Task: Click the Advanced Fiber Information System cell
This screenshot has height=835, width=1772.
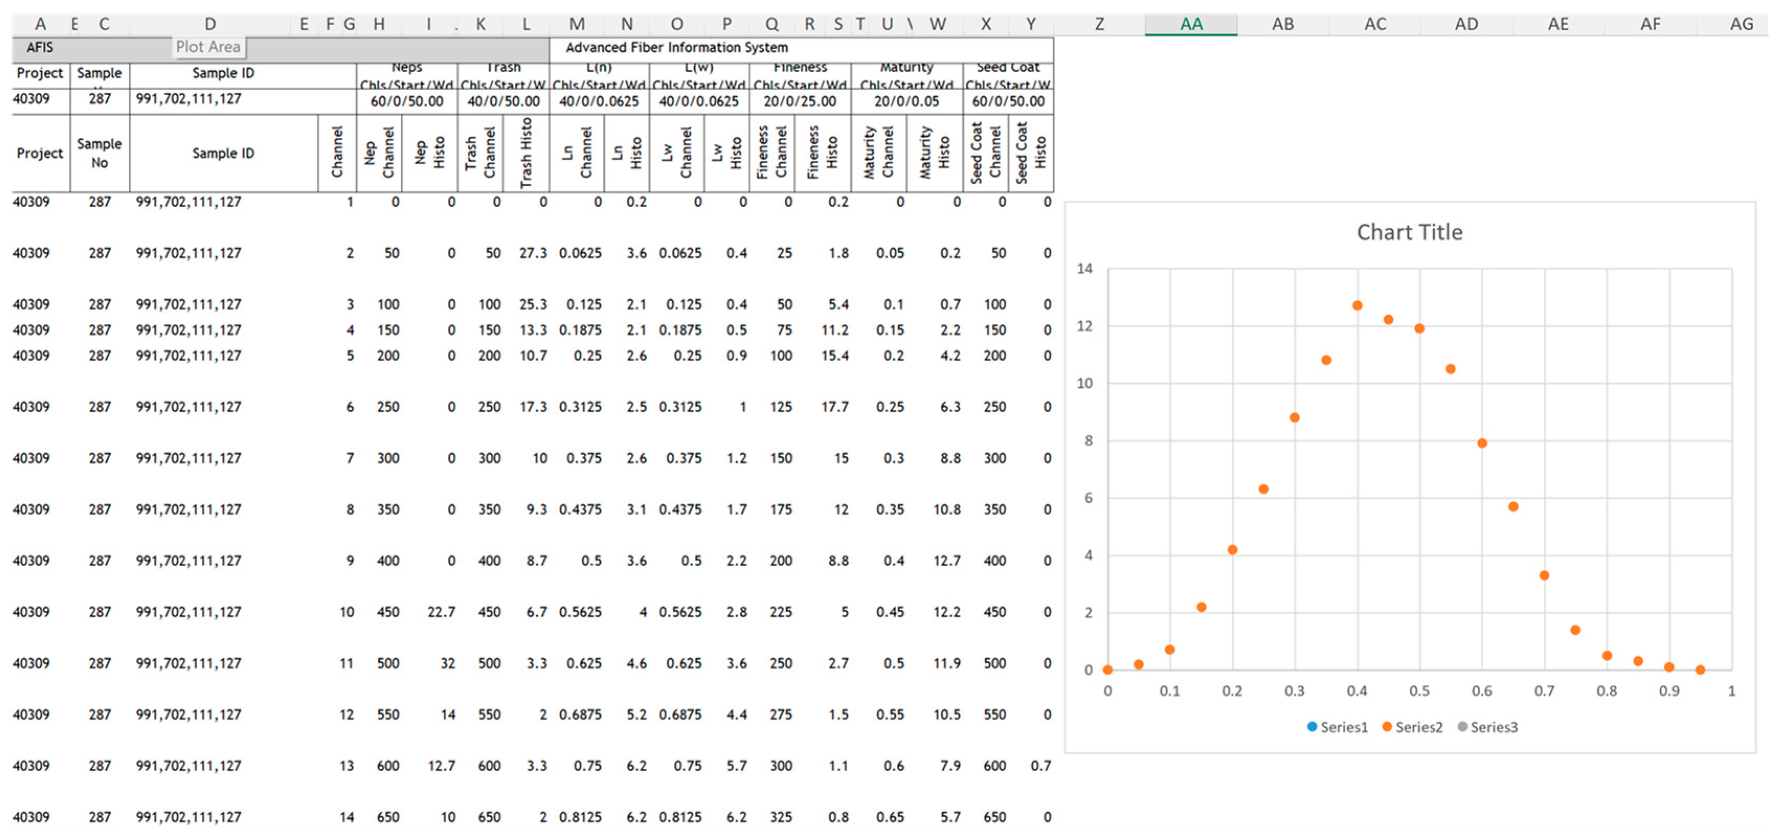Action: point(677,48)
